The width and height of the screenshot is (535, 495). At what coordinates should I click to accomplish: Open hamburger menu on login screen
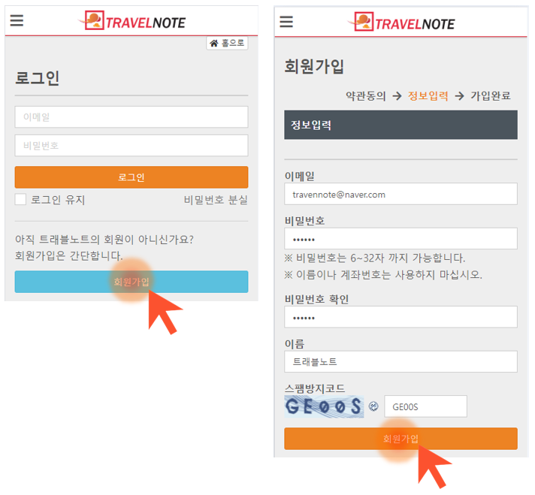17,20
